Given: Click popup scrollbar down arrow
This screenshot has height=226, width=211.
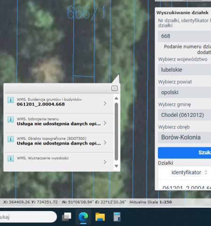Looking at the screenshot, I should [116, 166].
